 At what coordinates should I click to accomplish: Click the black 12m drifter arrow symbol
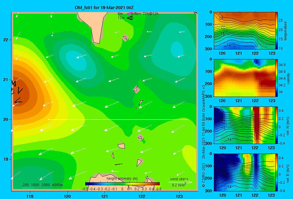(130, 18)
